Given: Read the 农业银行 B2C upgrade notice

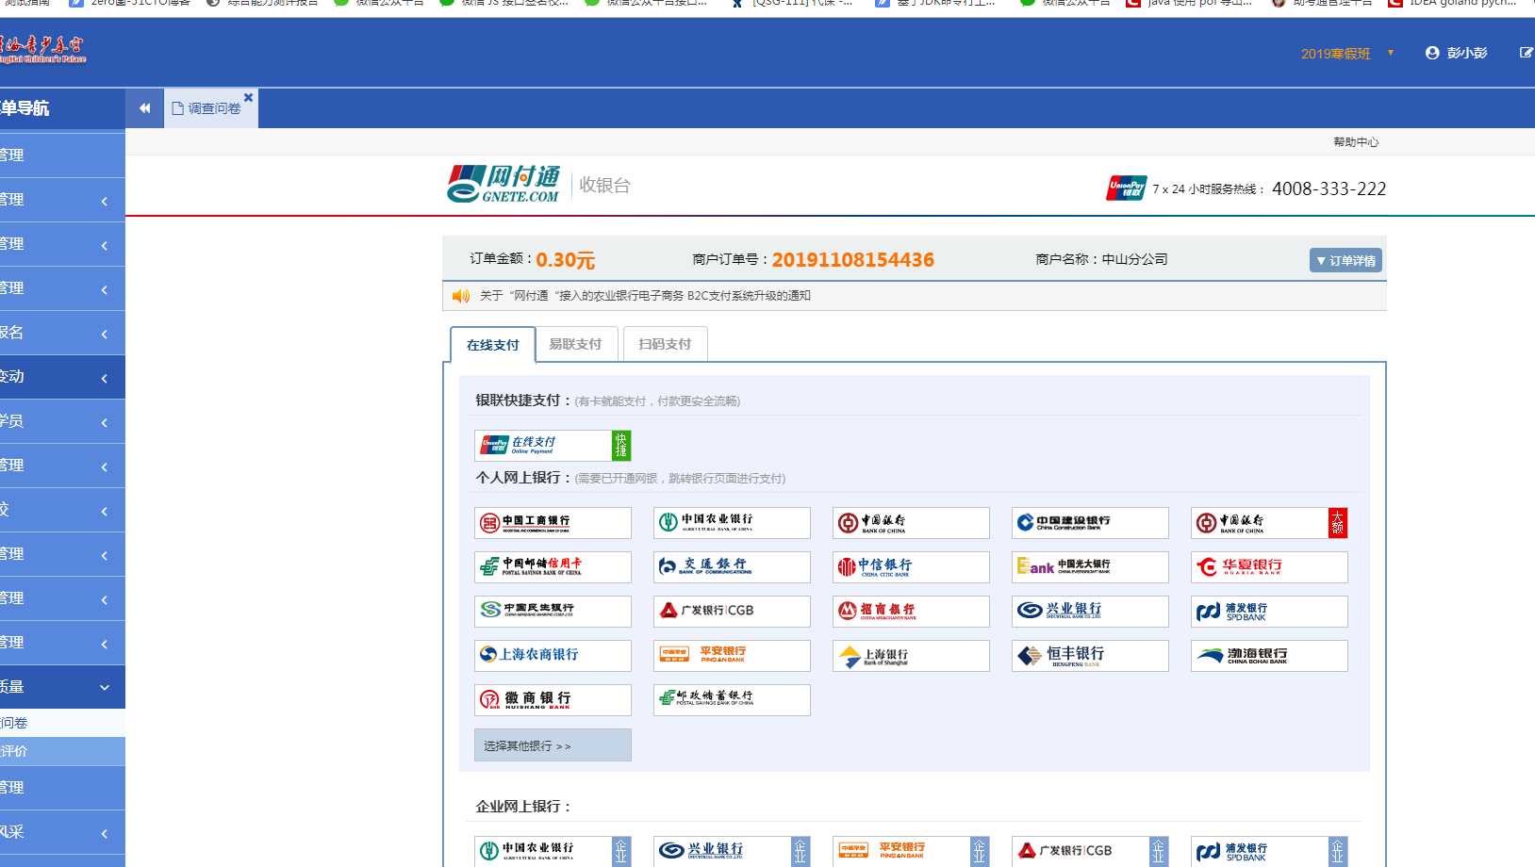Looking at the screenshot, I should pyautogui.click(x=645, y=296).
